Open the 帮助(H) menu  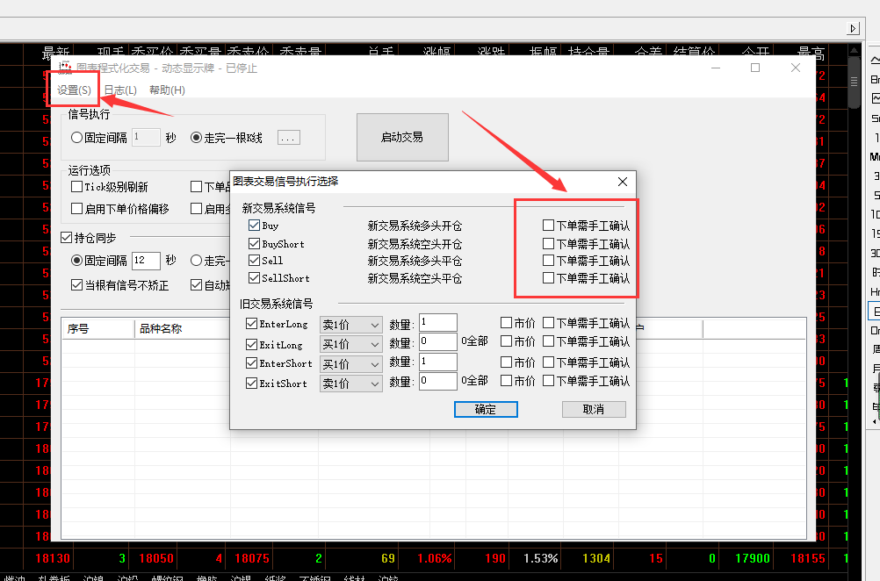167,90
